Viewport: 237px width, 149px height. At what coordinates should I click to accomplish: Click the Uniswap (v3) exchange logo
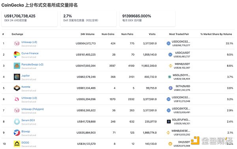coord(17,43)
